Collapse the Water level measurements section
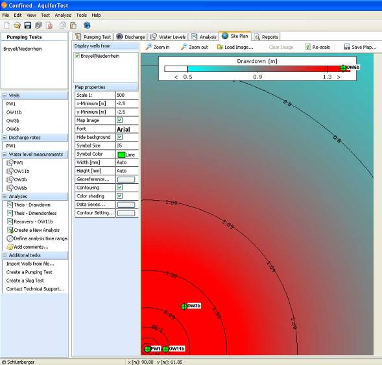The height and width of the screenshot is (365, 382). (x=5, y=154)
